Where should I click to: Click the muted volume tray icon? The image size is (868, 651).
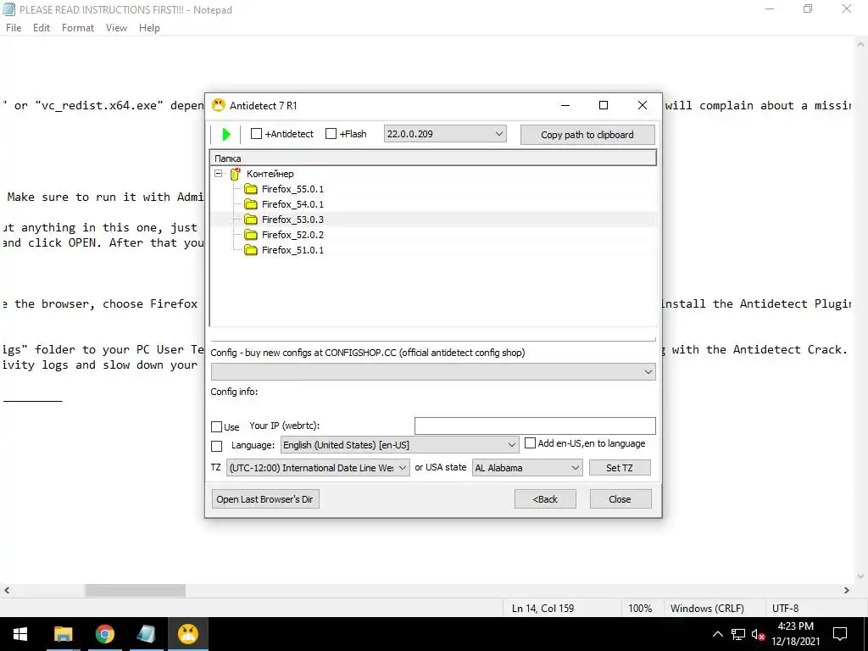[758, 634]
